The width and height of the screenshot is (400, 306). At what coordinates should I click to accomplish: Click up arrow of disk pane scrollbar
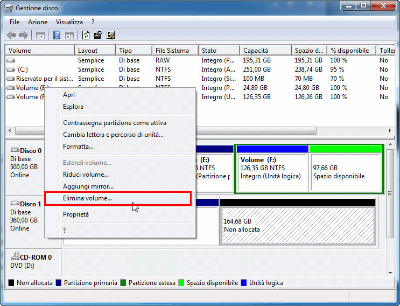point(390,145)
